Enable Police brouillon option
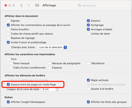This screenshot has width=132, height=108. (8, 29)
